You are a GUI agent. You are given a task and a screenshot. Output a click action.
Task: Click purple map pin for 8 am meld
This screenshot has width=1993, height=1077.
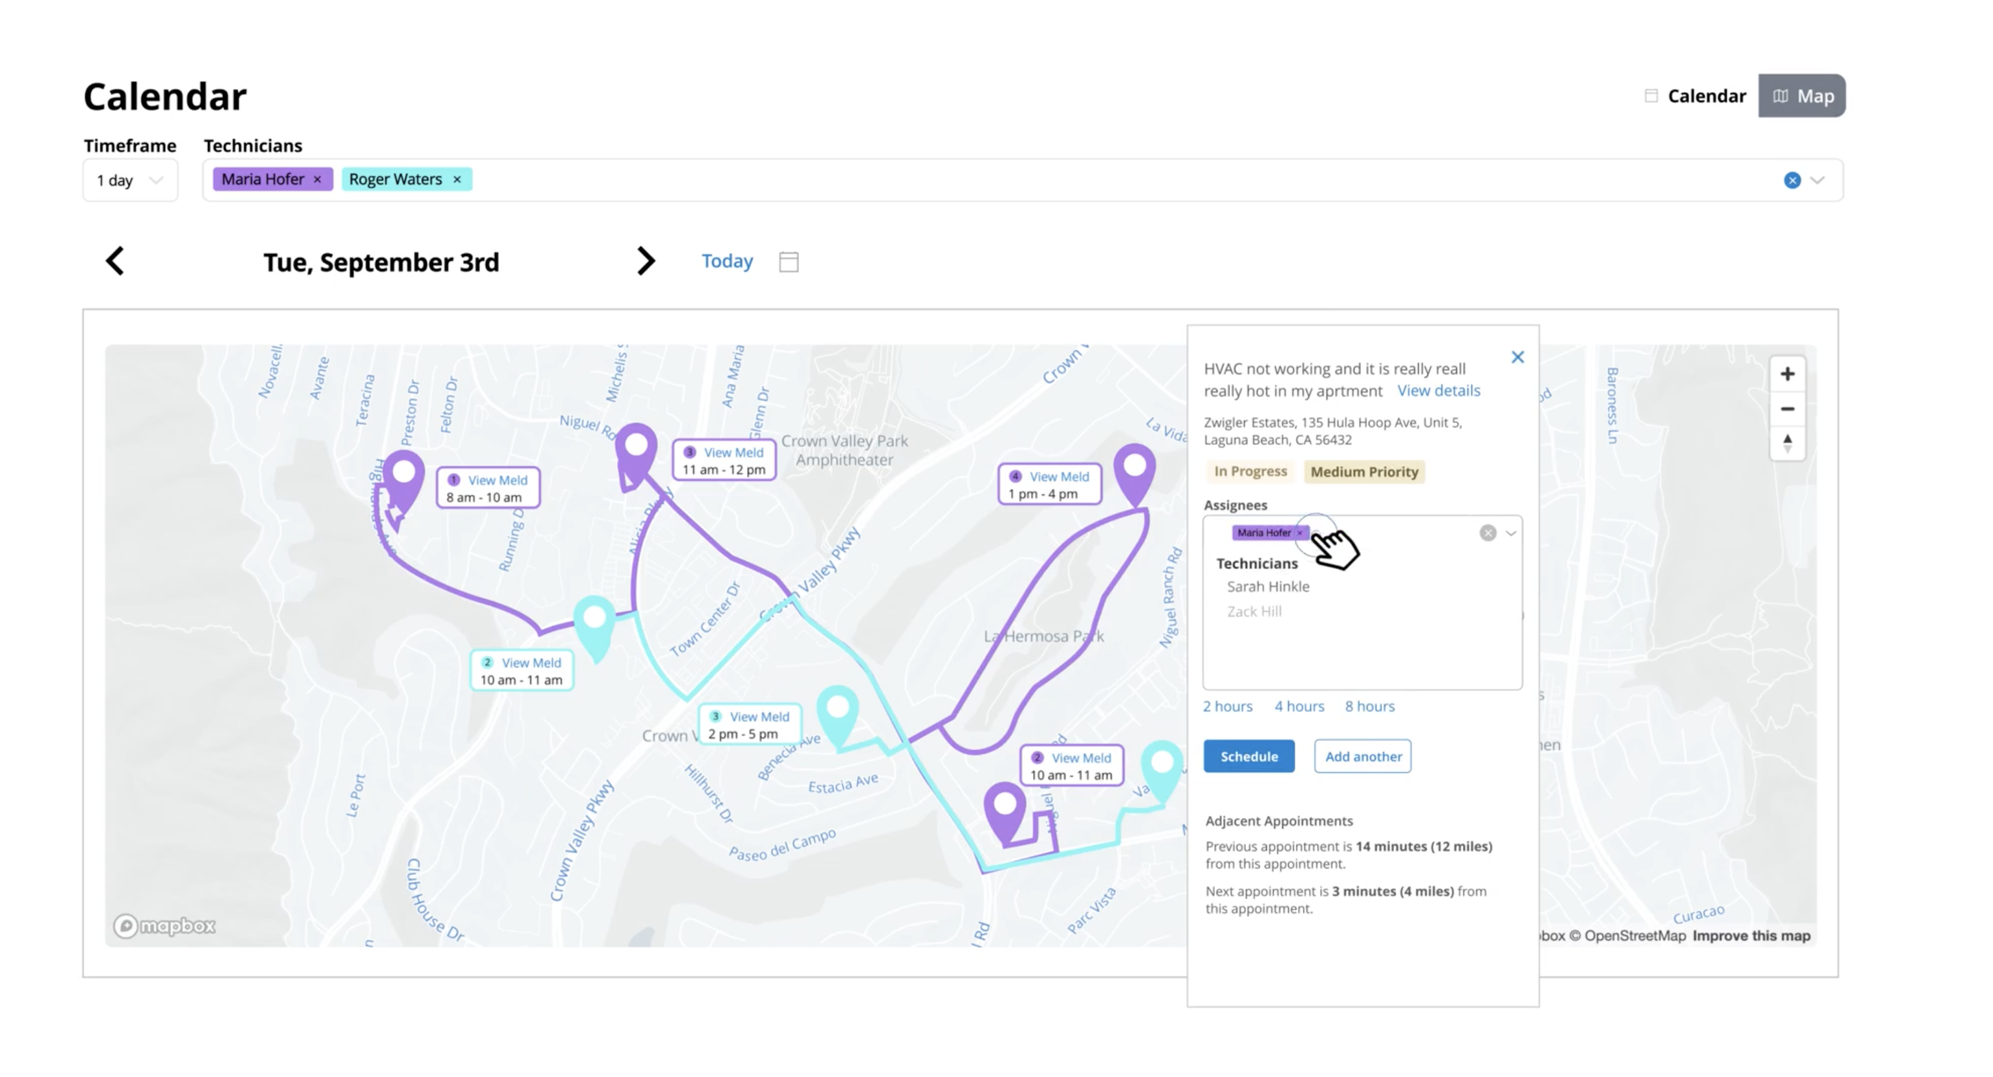click(x=403, y=476)
